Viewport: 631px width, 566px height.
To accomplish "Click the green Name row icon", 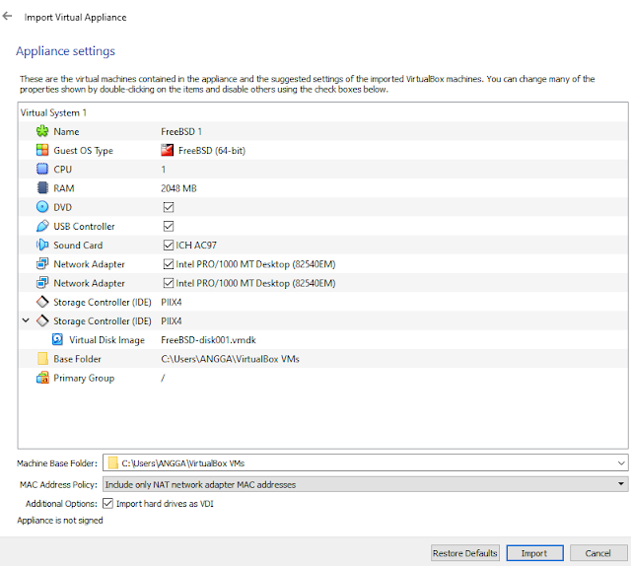I will tap(42, 131).
